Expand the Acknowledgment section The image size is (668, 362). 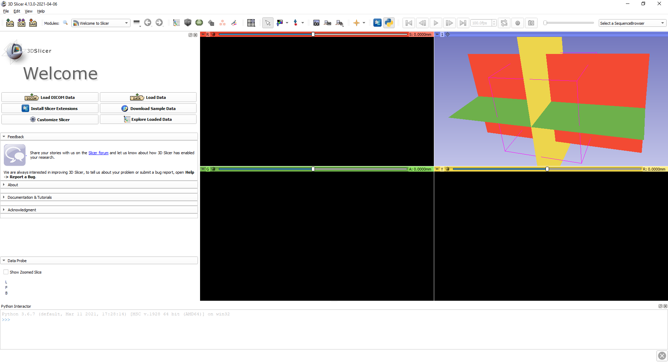(99, 210)
